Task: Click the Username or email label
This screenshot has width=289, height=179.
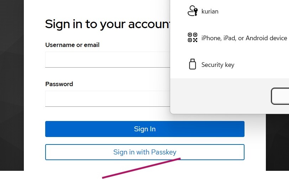Action: (72, 45)
